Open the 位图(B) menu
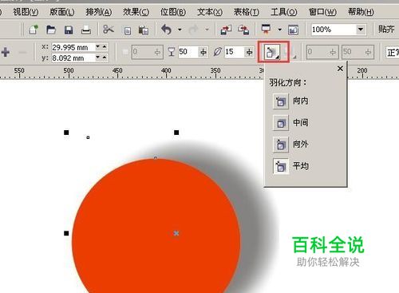The width and height of the screenshot is (399, 293). 173,12
